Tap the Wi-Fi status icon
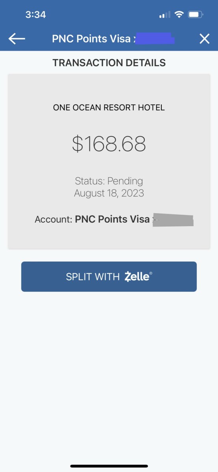 [x=179, y=15]
